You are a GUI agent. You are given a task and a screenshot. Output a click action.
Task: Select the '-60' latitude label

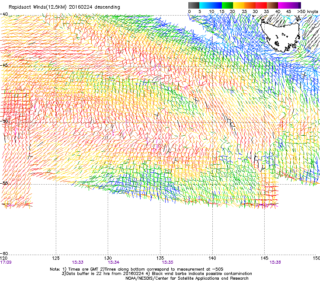point(4,254)
